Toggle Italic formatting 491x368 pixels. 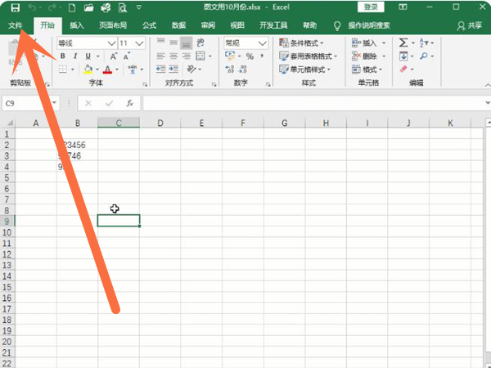pyautogui.click(x=74, y=56)
